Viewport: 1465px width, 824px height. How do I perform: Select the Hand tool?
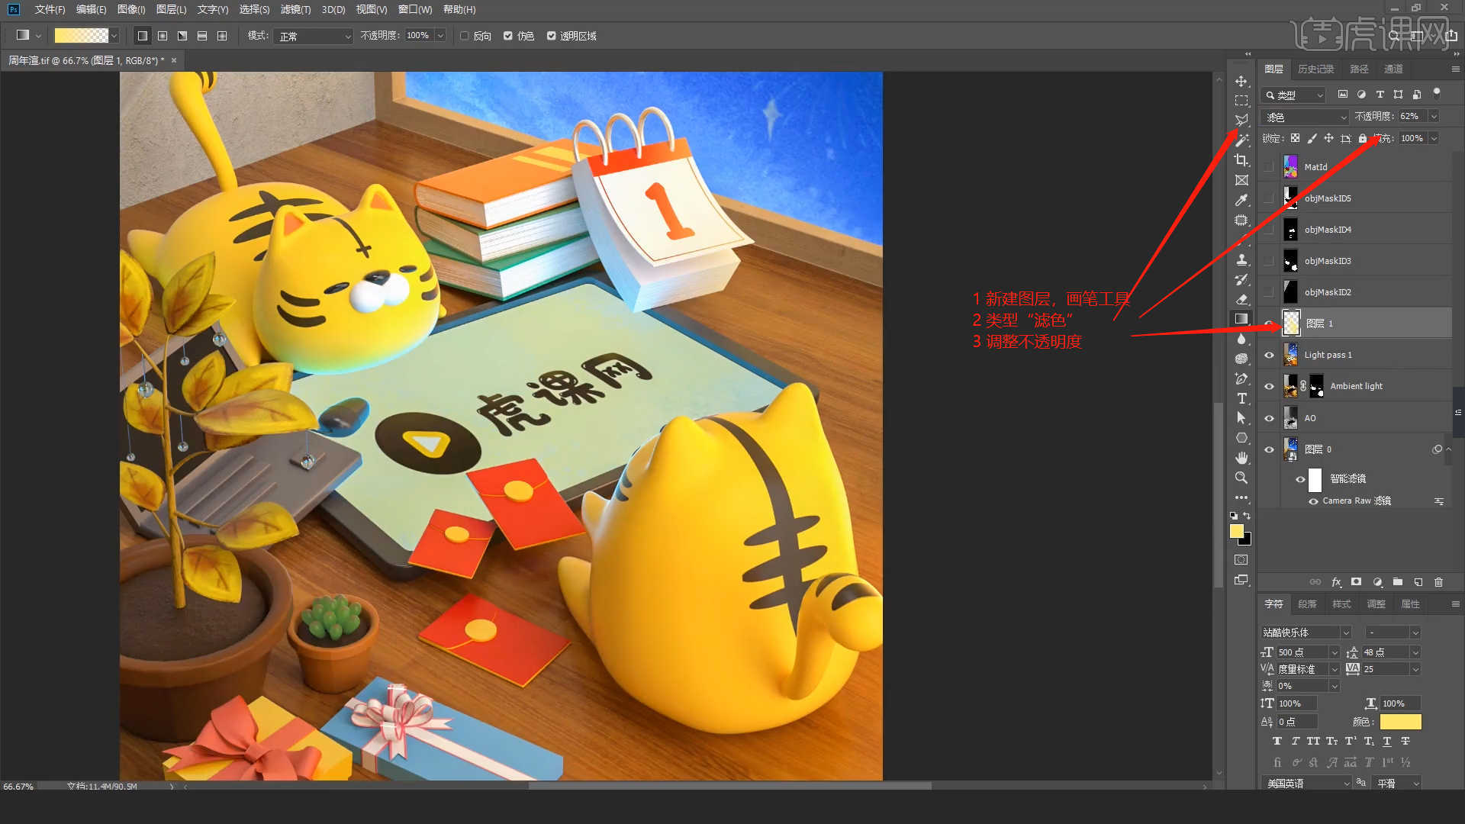pos(1241,458)
